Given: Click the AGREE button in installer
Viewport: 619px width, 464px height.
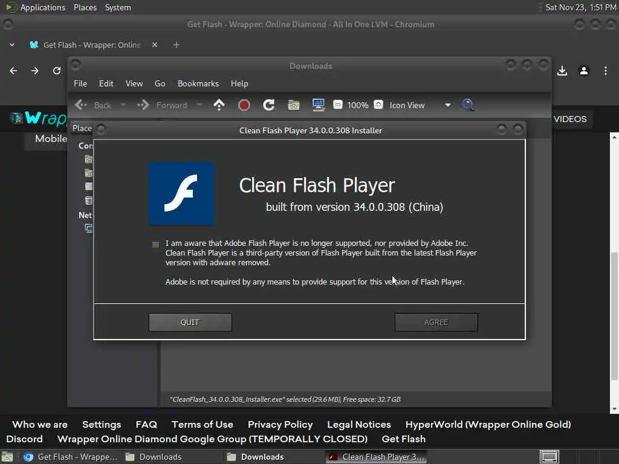Looking at the screenshot, I should tap(436, 323).
